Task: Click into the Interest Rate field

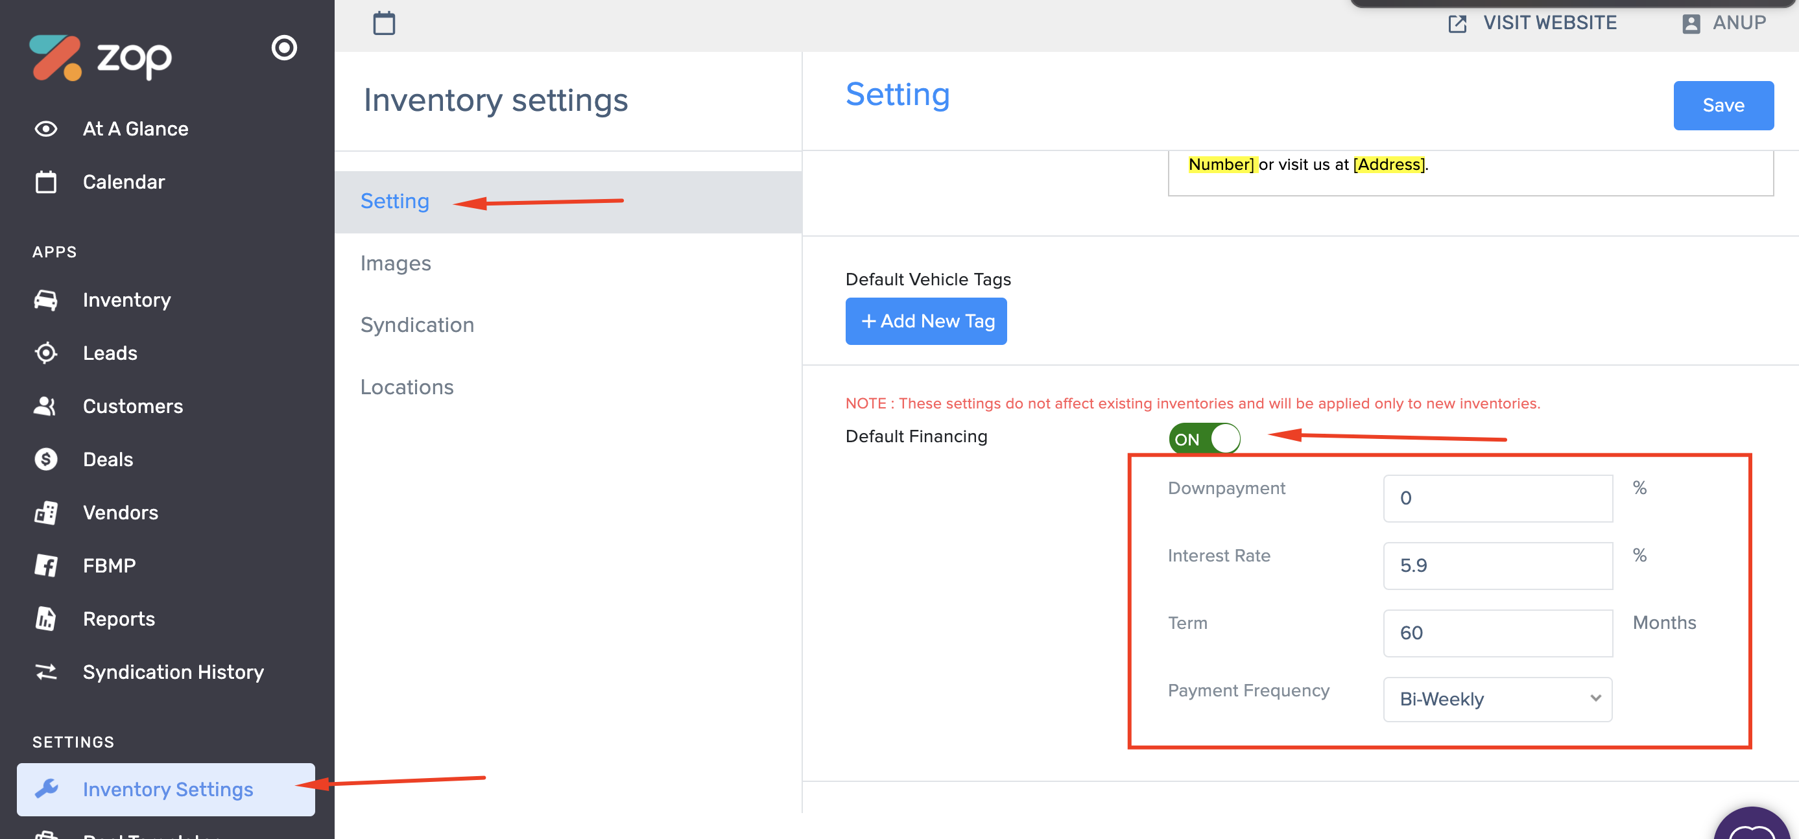Action: click(x=1497, y=565)
